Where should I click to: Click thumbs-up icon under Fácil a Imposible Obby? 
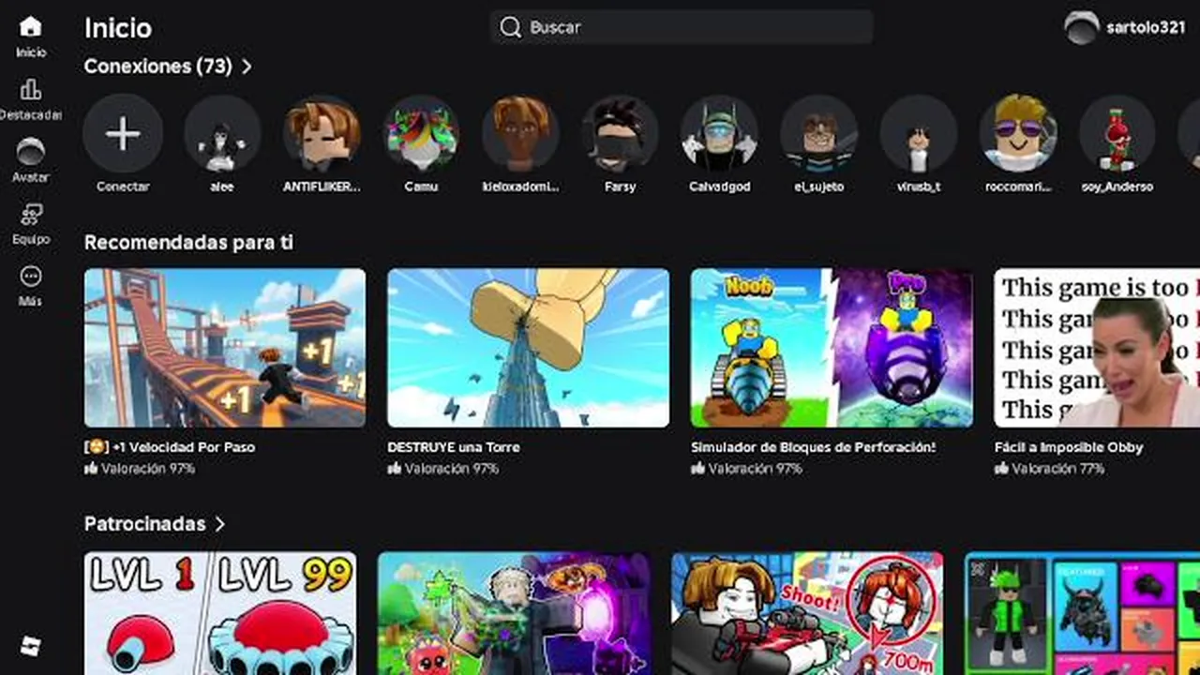(x=1001, y=468)
